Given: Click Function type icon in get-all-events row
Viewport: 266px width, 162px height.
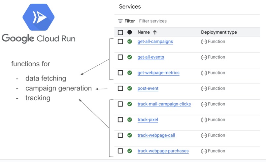Looking at the screenshot, I should point(204,57).
